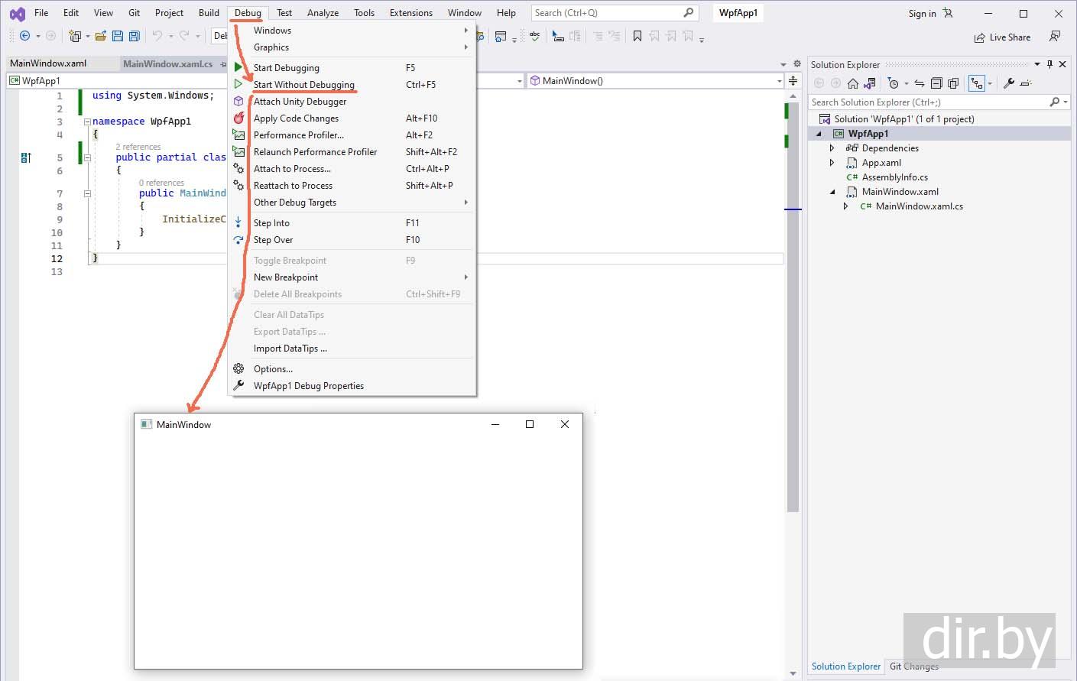The height and width of the screenshot is (681, 1077).
Task: Click the editor vertical scrollbar thumb
Action: (x=793, y=306)
